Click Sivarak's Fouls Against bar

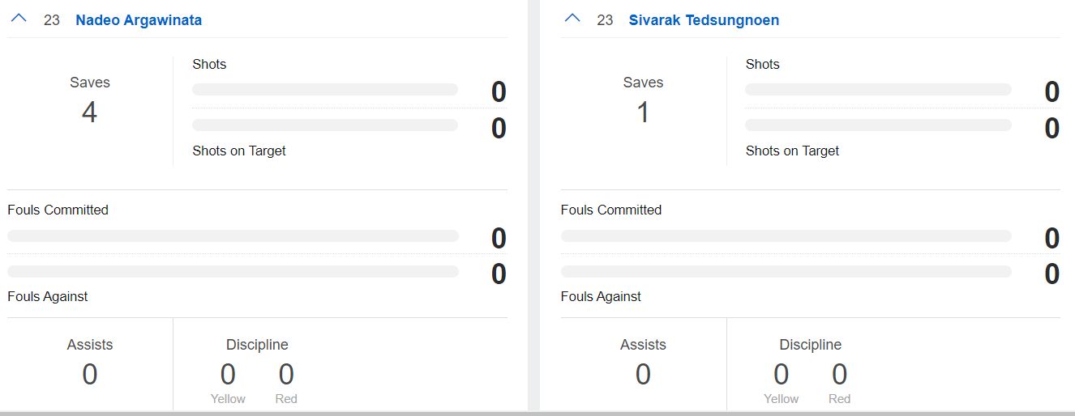786,272
